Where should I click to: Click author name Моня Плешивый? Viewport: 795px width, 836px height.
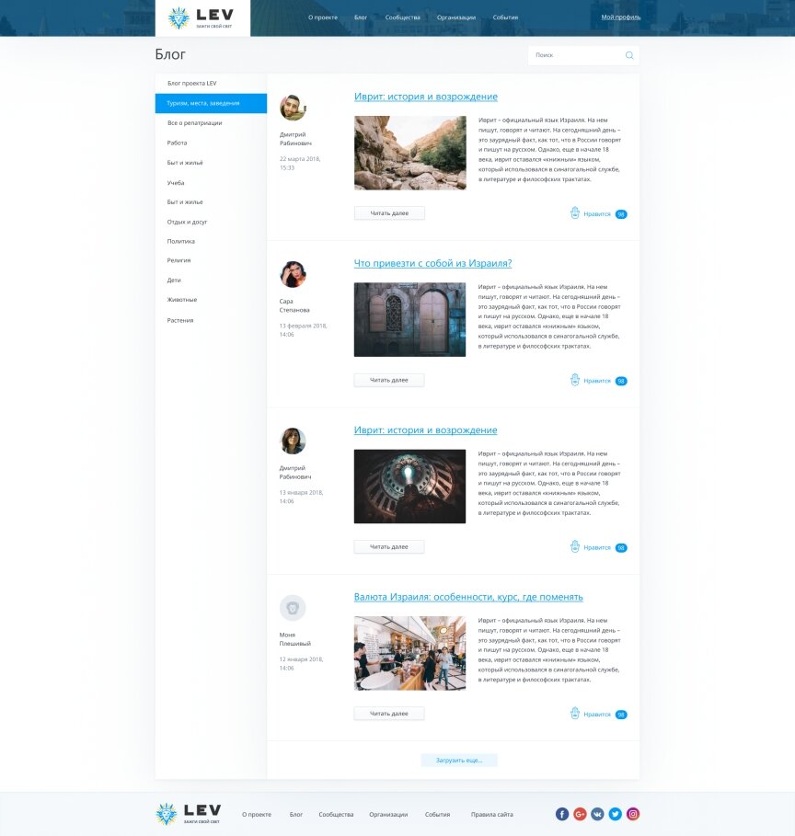(295, 639)
